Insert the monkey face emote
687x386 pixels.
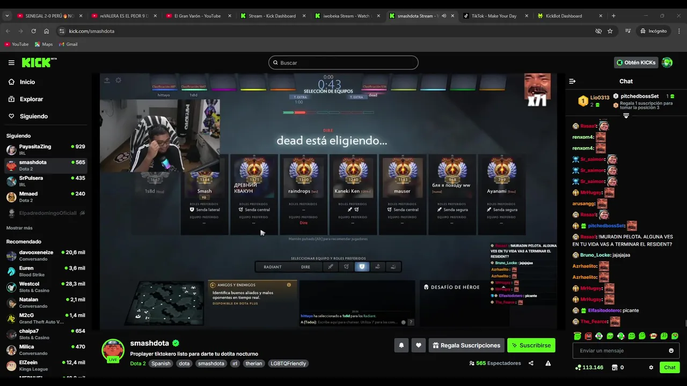pos(653,336)
